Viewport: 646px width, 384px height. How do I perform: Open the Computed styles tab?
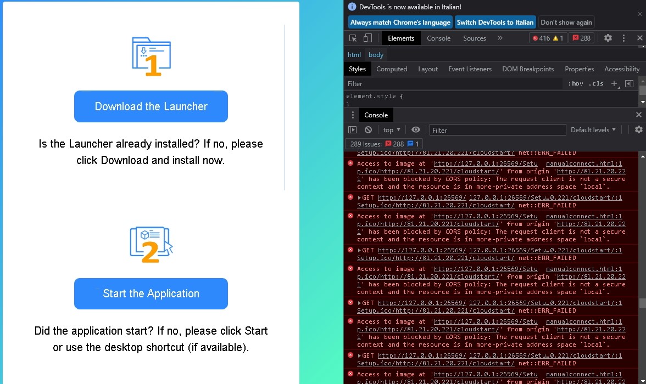coord(392,69)
